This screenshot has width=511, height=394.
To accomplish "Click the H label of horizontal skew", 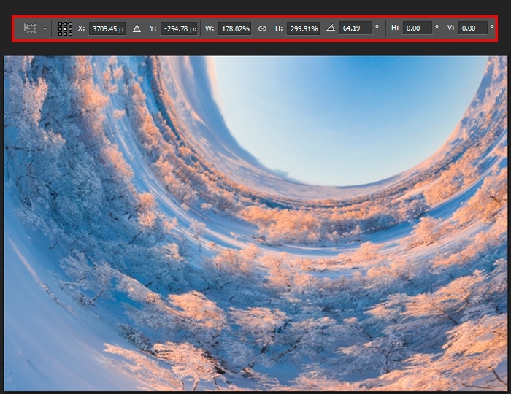I will tap(395, 28).
